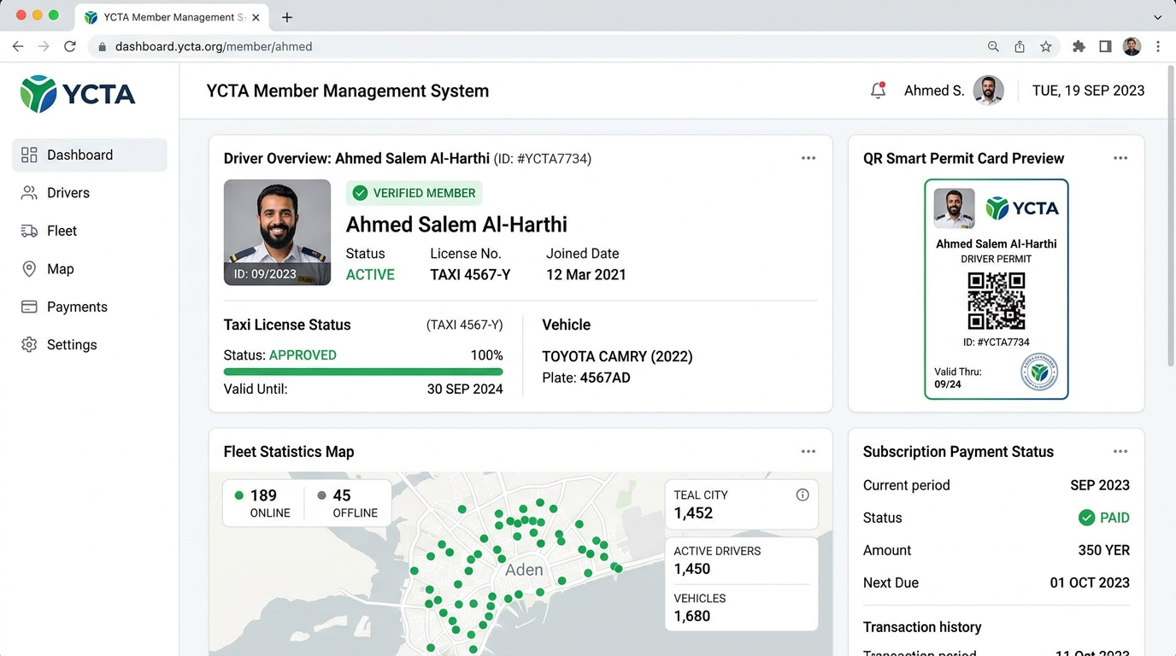Click the ACTIVE DRIVERS 1,450 stat
This screenshot has width=1176, height=656.
click(x=741, y=560)
